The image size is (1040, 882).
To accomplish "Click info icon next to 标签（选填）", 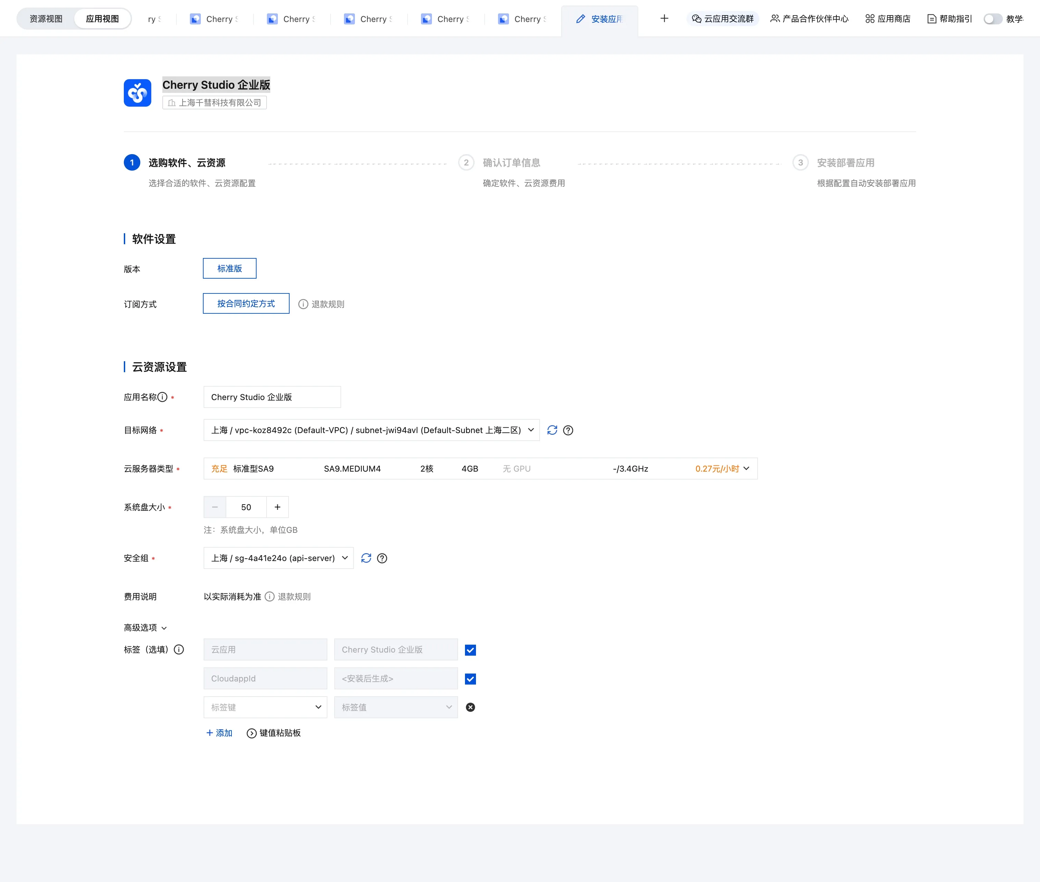I will click(x=178, y=649).
